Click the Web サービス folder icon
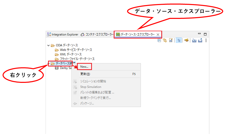The image size is (229, 140). click(57, 50)
